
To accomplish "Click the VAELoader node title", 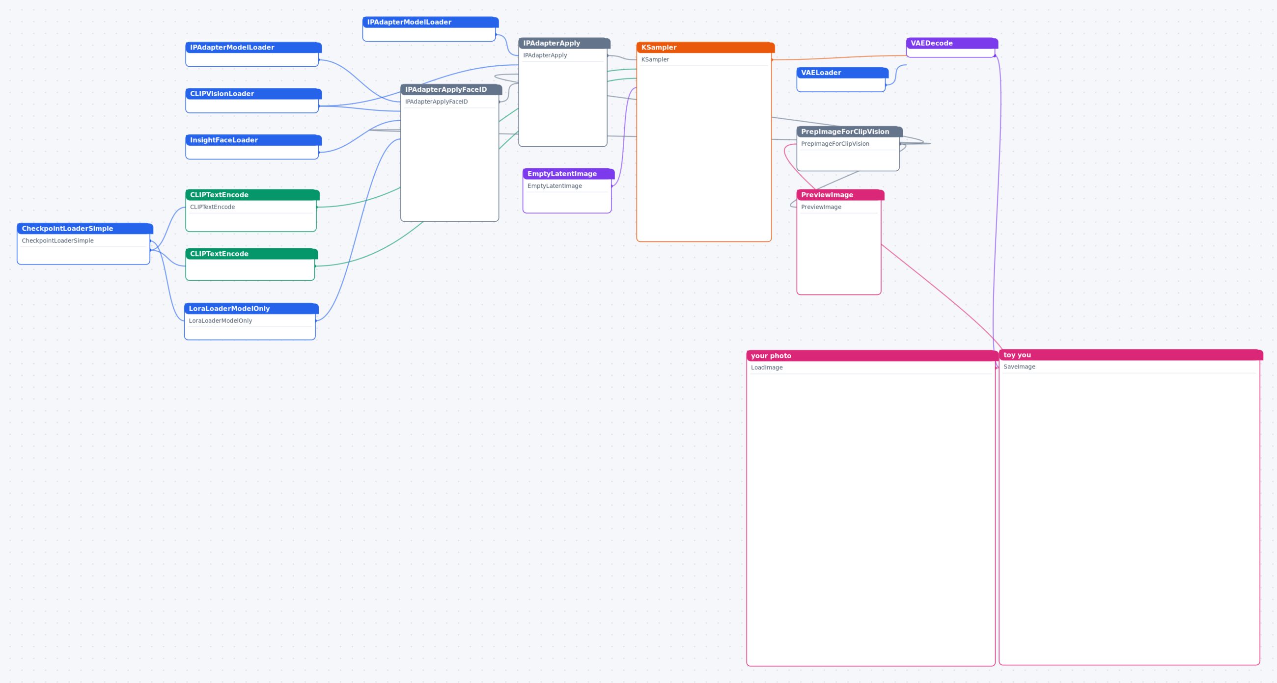I will (x=842, y=73).
